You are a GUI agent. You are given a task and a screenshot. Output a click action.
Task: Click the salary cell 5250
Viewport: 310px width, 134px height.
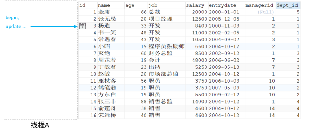pos(197,67)
